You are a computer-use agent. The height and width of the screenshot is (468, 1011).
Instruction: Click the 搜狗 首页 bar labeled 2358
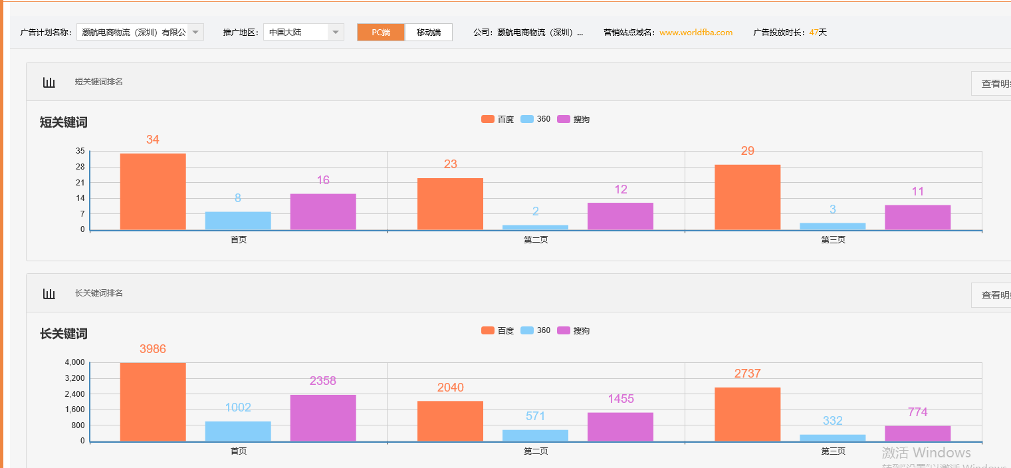pyautogui.click(x=323, y=417)
